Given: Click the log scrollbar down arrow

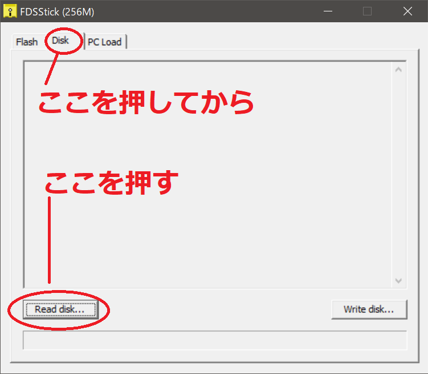Looking at the screenshot, I should tap(398, 280).
